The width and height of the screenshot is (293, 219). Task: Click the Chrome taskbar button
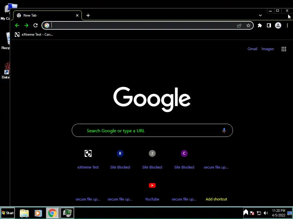tap(53, 213)
